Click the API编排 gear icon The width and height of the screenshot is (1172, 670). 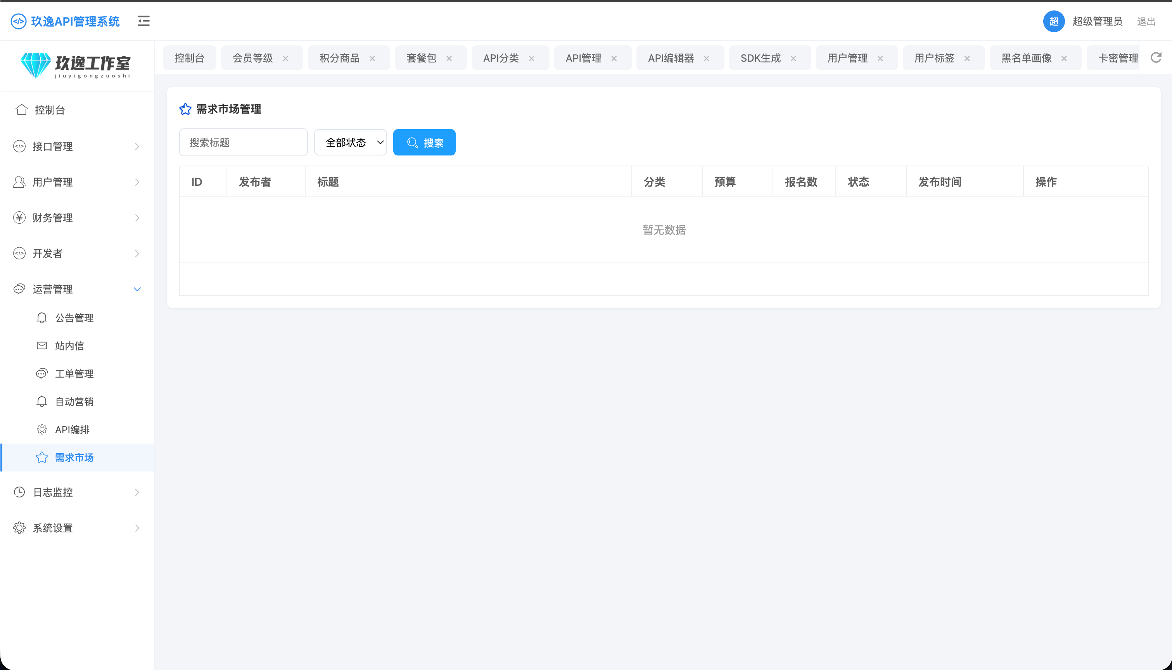click(42, 429)
